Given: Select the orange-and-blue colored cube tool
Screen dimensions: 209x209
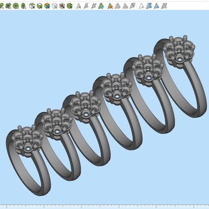Looking at the screenshot, I should click(x=47, y=6).
